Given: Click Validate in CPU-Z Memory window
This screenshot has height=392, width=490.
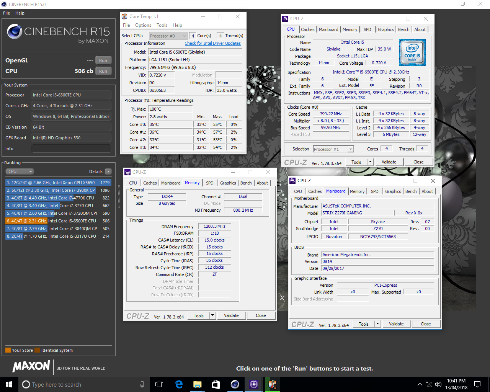Looking at the screenshot, I should tap(231, 315).
